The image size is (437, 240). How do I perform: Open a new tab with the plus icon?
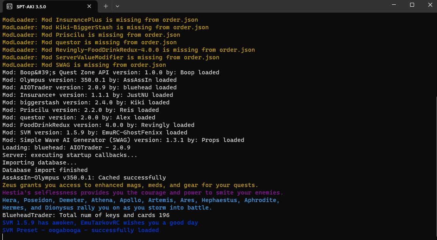pos(106,6)
